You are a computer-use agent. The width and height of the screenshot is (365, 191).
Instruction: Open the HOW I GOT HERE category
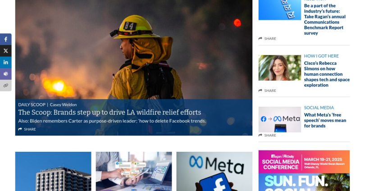[x=321, y=56]
